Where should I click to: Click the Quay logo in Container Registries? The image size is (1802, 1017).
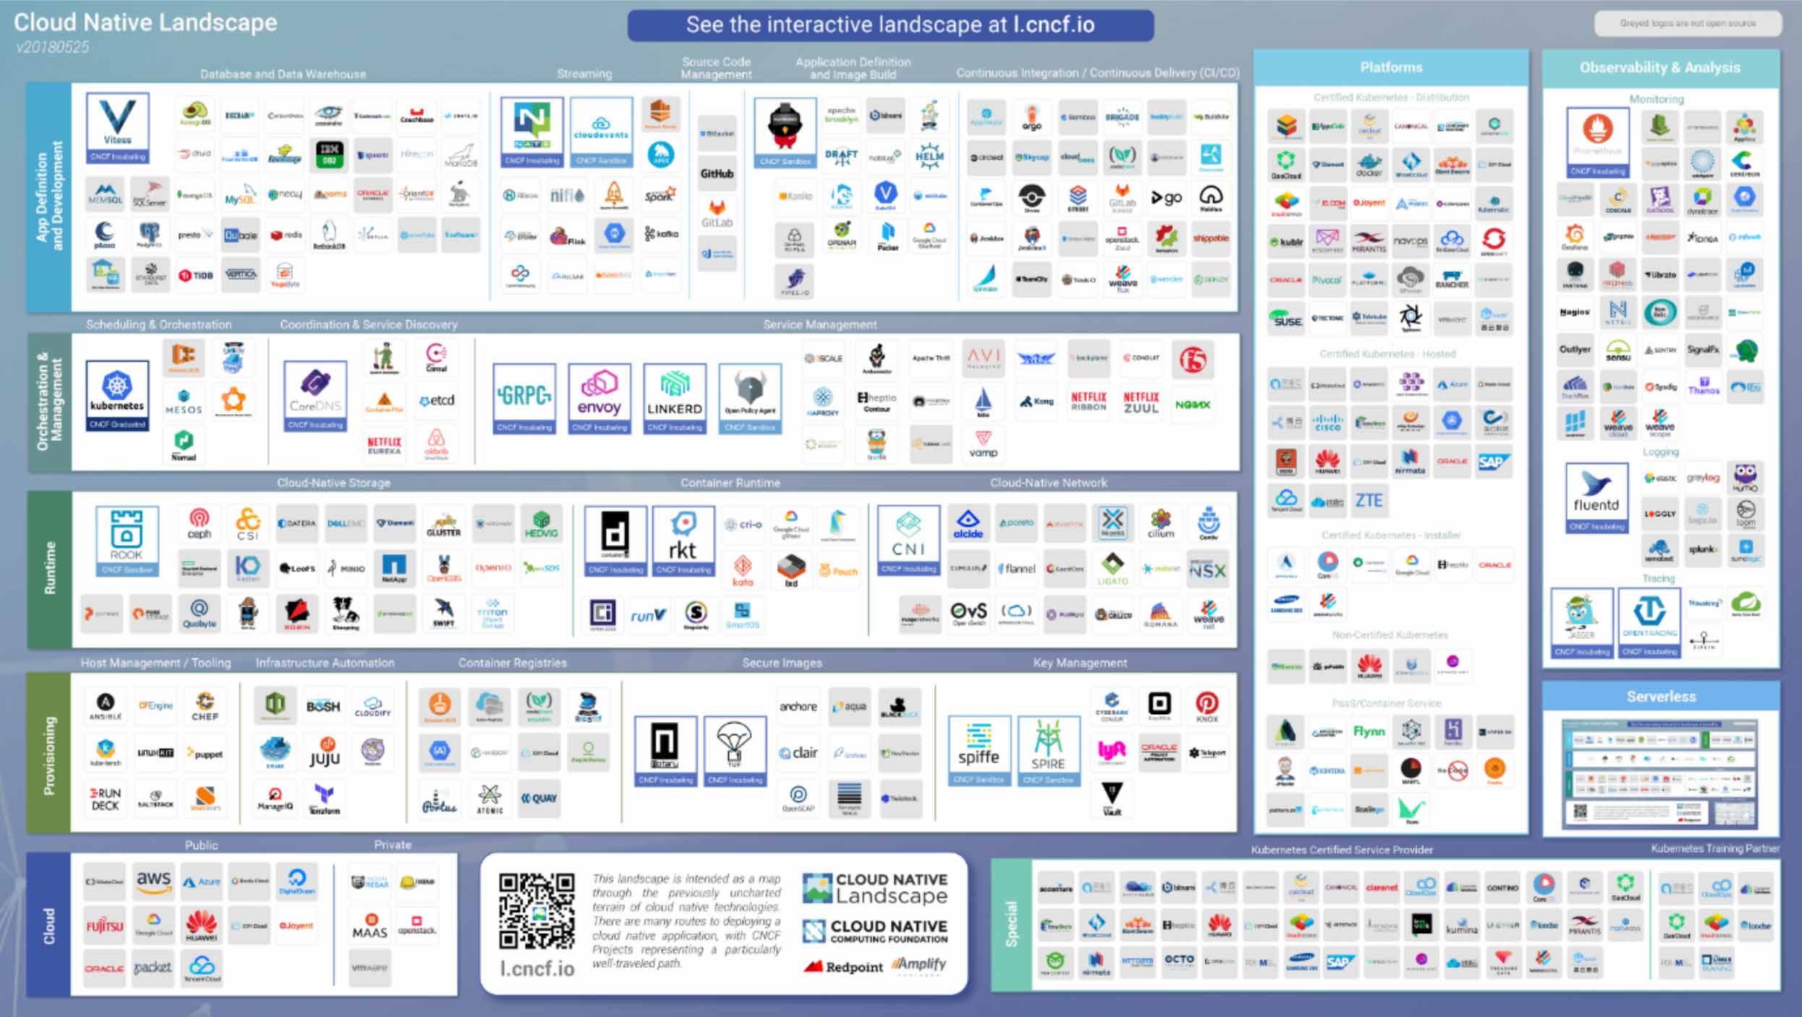[x=539, y=798]
